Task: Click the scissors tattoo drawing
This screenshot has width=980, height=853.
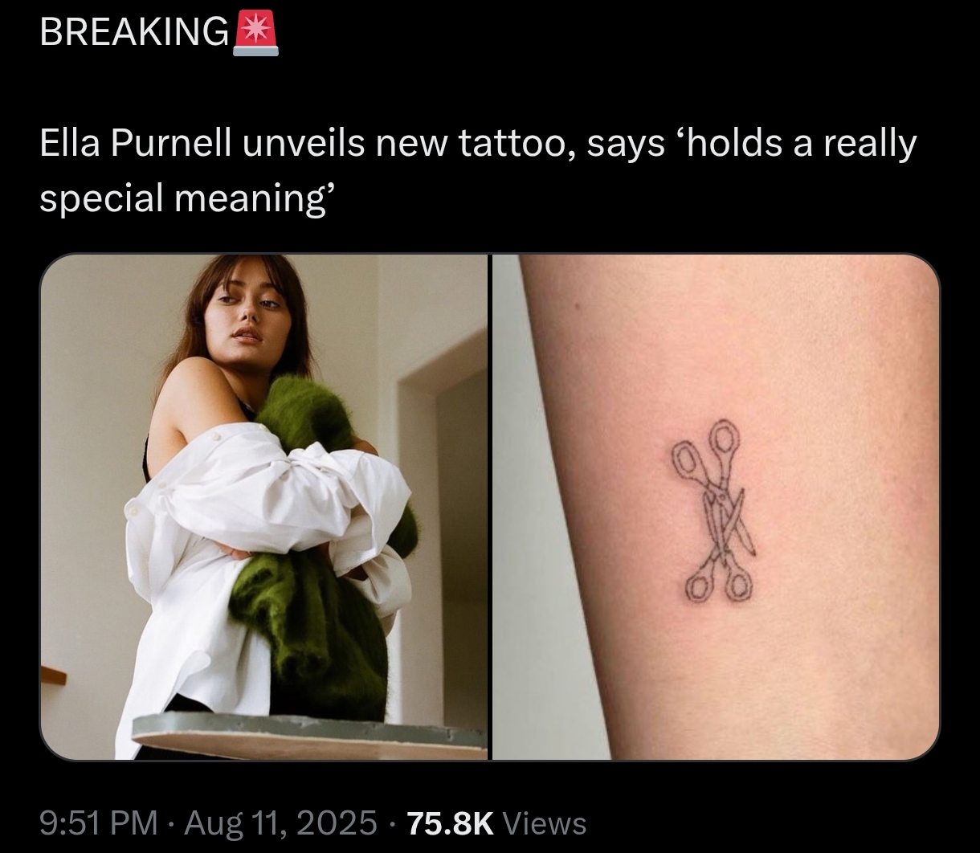Action: [714, 510]
